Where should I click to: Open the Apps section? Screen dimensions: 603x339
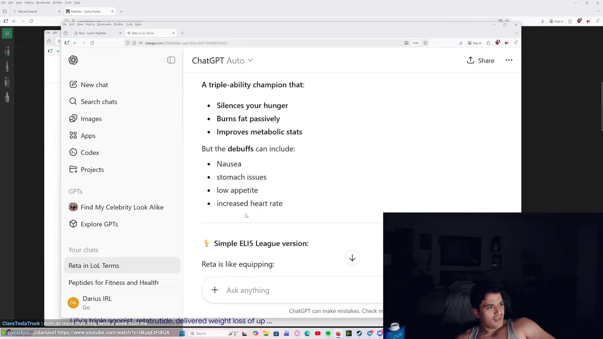point(122,136)
